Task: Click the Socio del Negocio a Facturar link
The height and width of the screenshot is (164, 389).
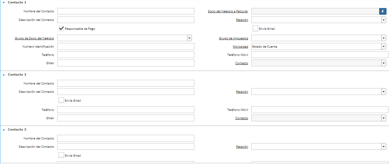Action: click(228, 11)
